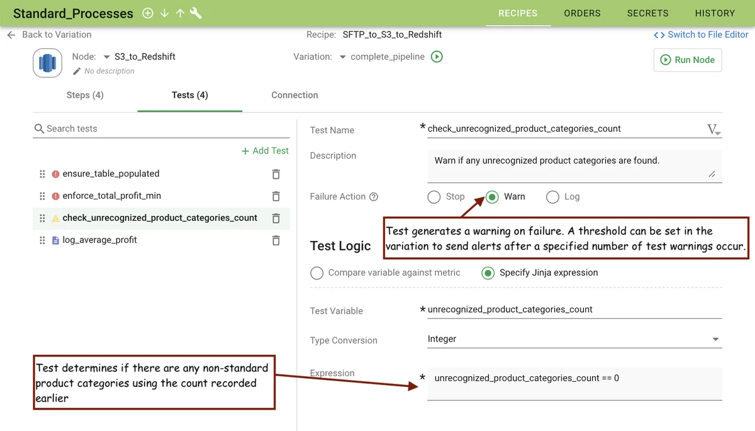This screenshot has height=431, width=755.
Task: Open the Variation dropdown
Action: click(x=342, y=57)
